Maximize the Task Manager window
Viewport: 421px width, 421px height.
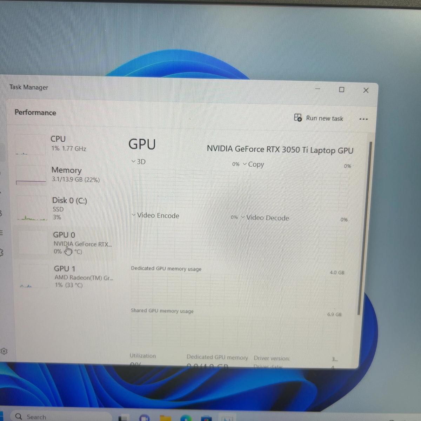coord(341,89)
